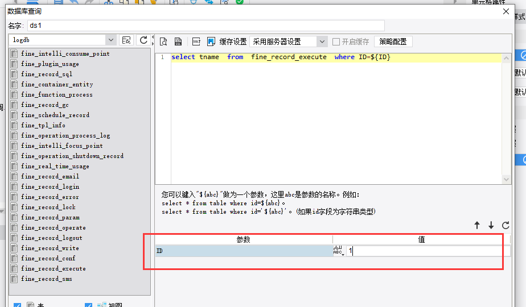The image size is (526, 307).
Task: Click the ds1 name input field
Action: [x=206, y=26]
